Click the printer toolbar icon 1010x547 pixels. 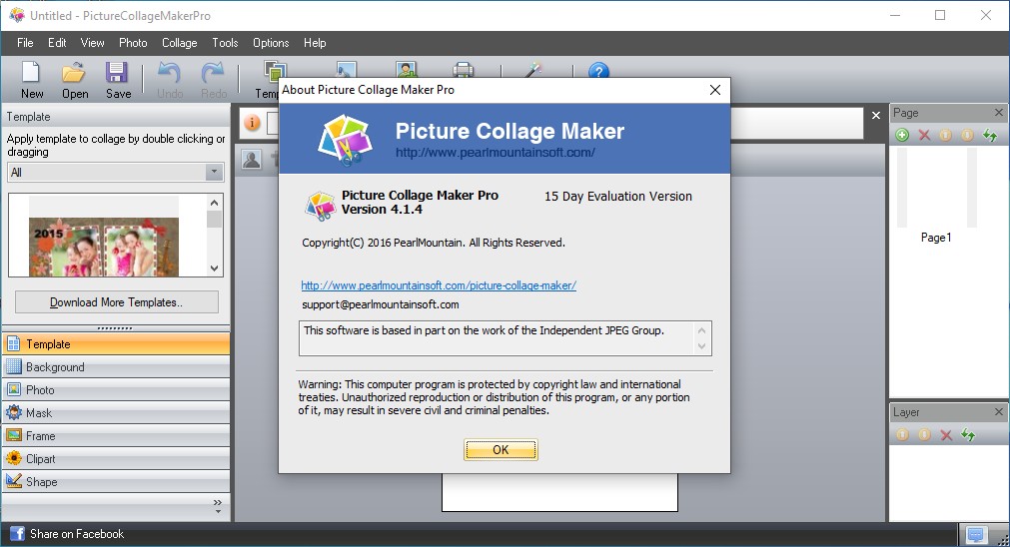[464, 69]
